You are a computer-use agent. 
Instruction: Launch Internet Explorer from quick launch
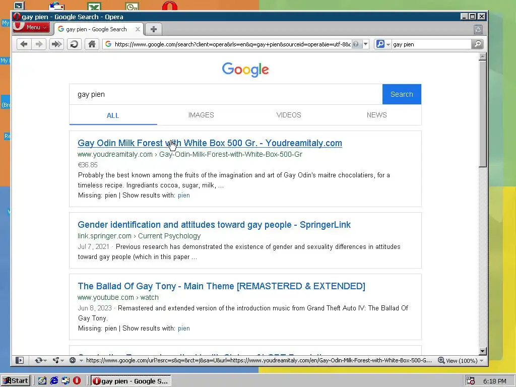pos(54,381)
